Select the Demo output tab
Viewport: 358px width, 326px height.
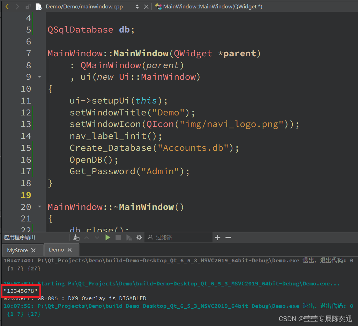57,249
